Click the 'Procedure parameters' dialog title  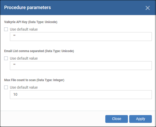28,8
